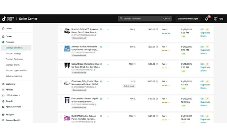Select the Eye Massager product checkbox

pos(61,82)
